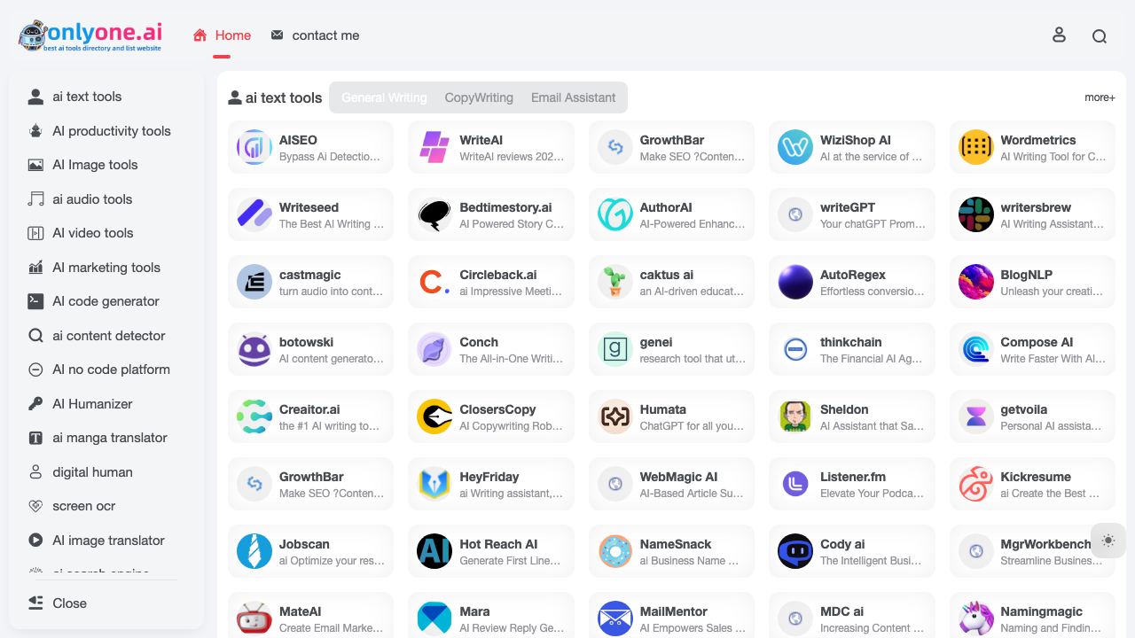Click the Bedtimestory.ai speech bubble logo
Viewport: 1135px width, 638px height.
(434, 214)
